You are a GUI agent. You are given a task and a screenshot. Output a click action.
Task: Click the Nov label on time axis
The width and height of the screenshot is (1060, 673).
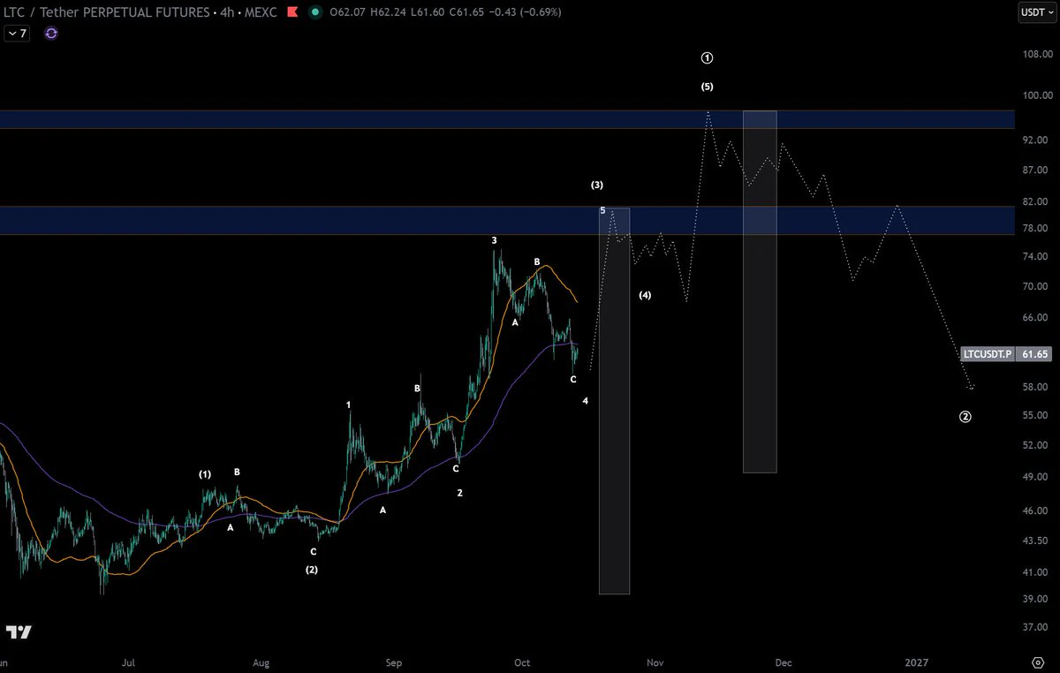click(x=655, y=662)
